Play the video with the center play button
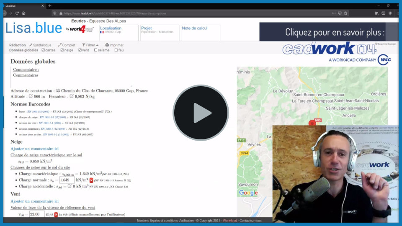The height and width of the screenshot is (226, 402). (x=201, y=113)
